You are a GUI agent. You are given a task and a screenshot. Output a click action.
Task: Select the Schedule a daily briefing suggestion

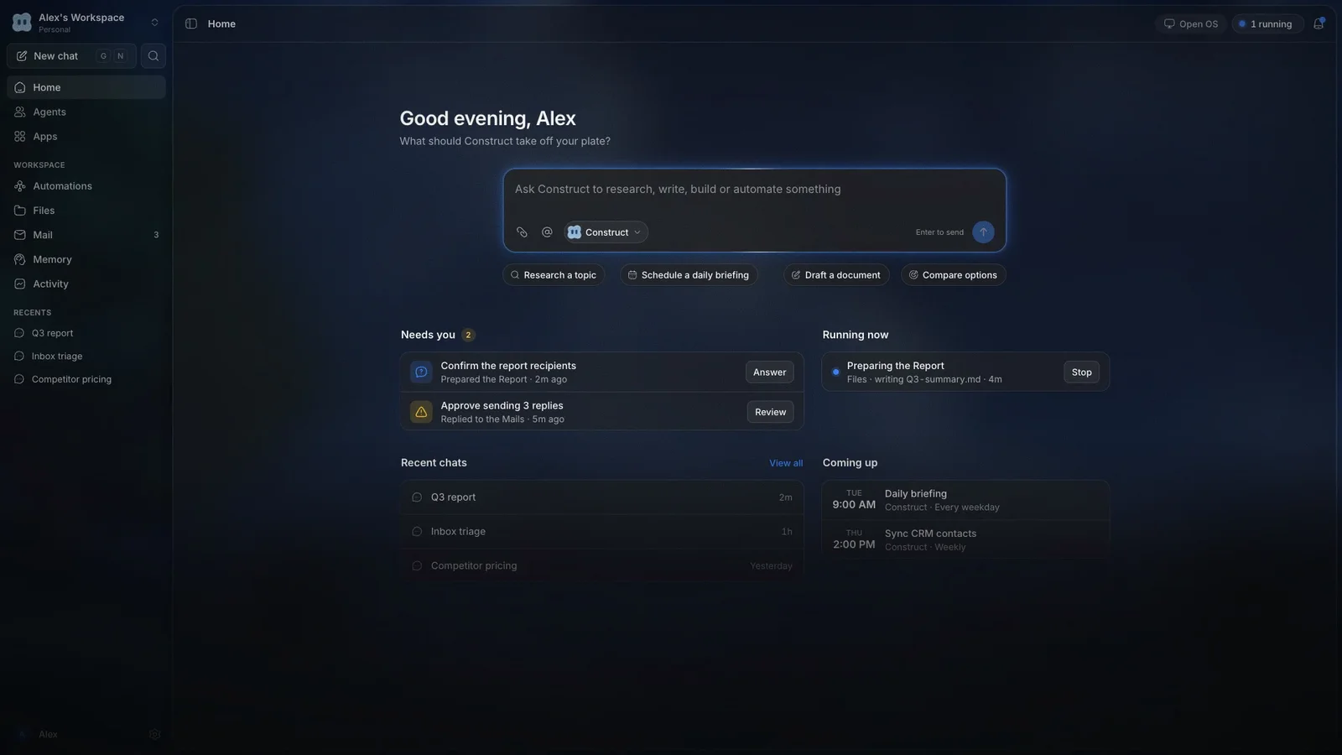tap(689, 275)
